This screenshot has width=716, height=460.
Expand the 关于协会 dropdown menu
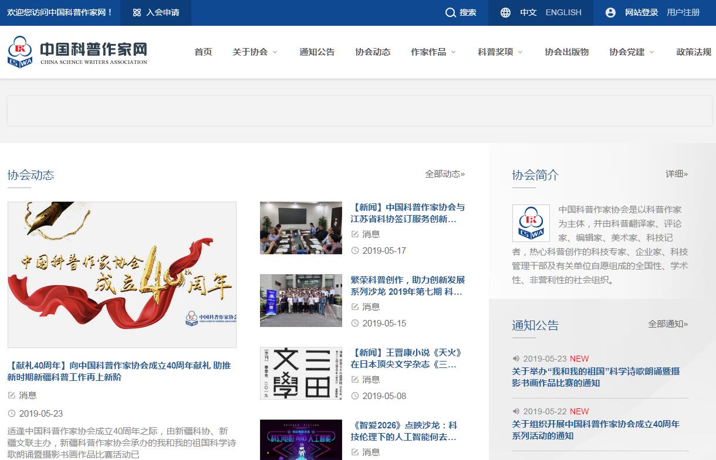pos(255,52)
